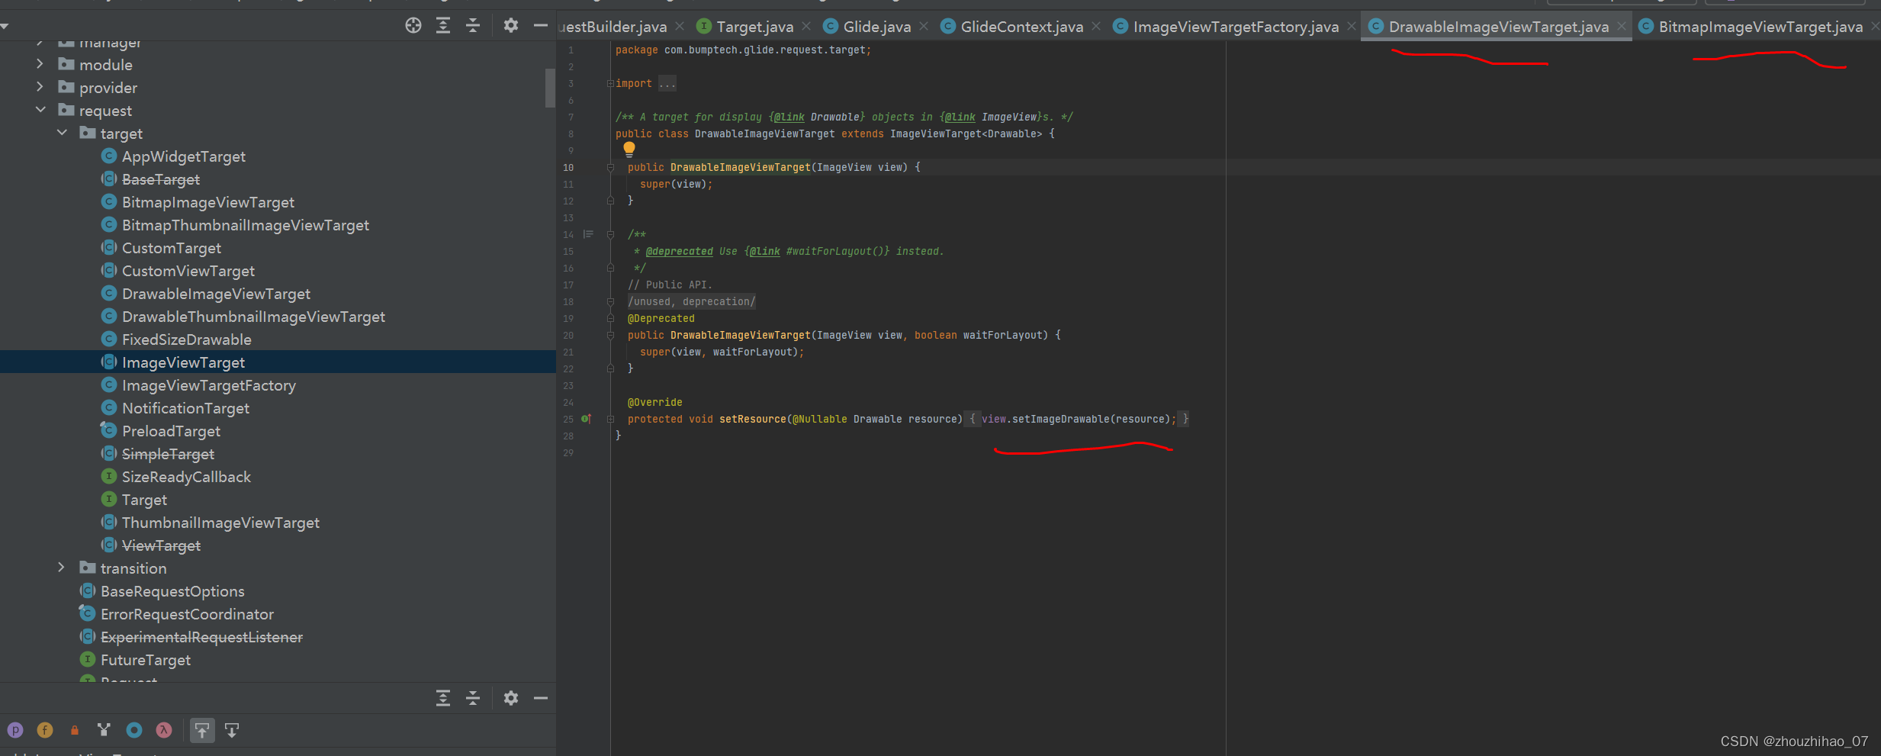Image resolution: width=1881 pixels, height=756 pixels.
Task: Select ThumbnailImageViewTarget in project tree
Action: [x=220, y=523]
